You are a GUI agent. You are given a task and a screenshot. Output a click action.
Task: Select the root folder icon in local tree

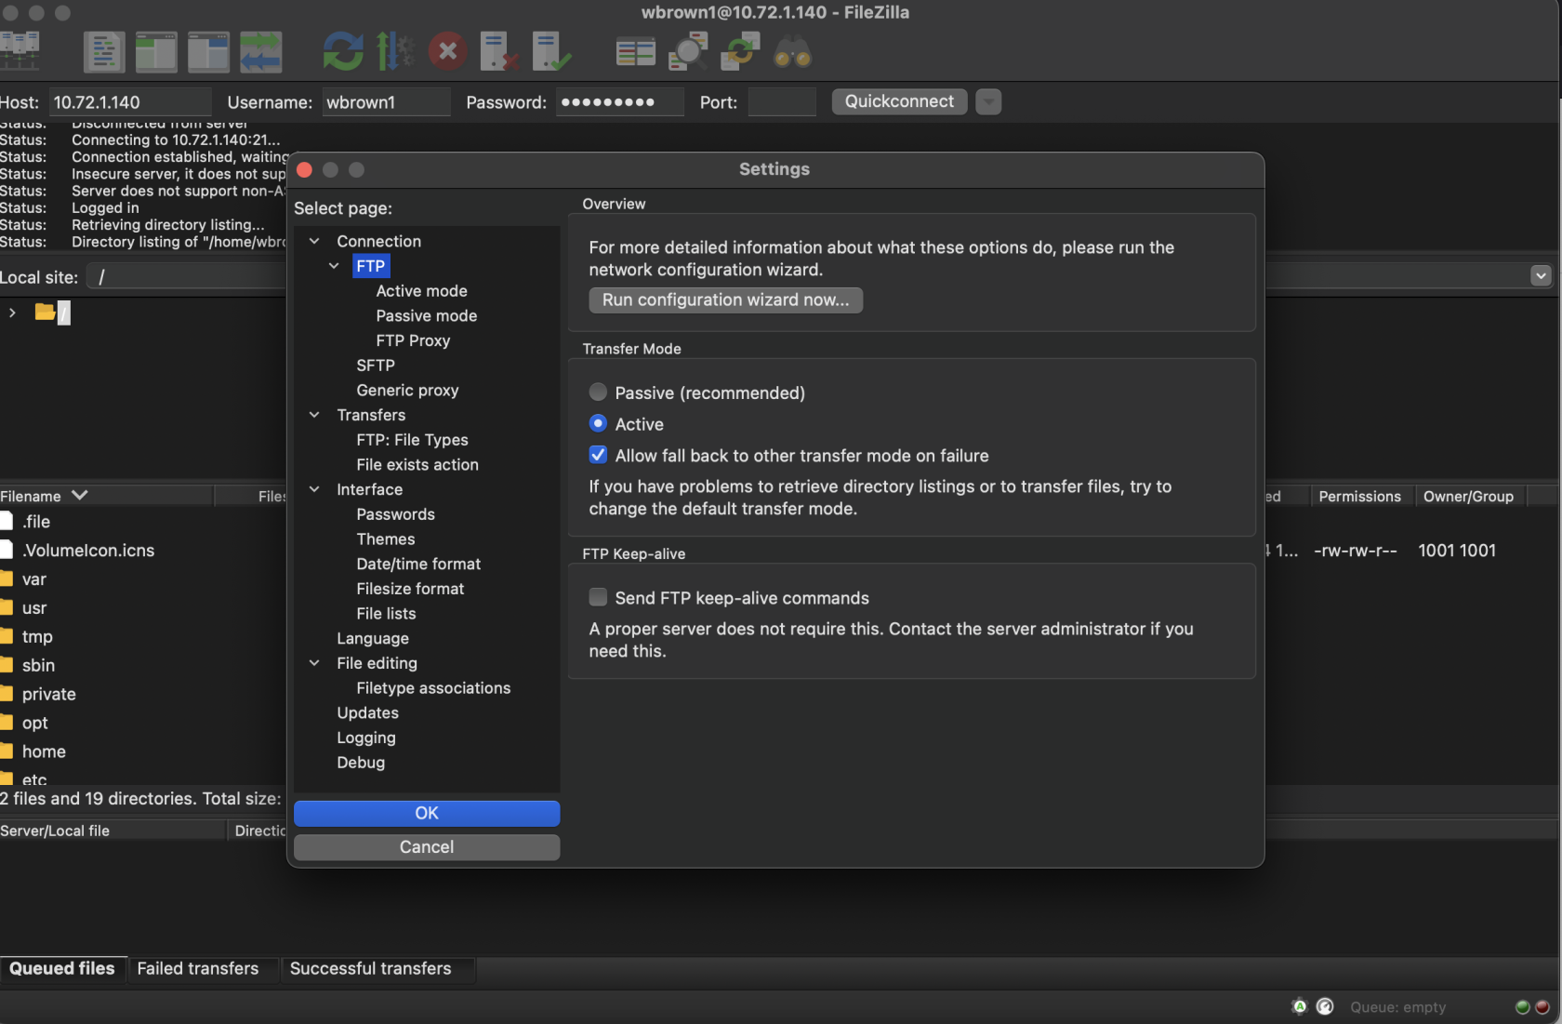pyautogui.click(x=45, y=312)
